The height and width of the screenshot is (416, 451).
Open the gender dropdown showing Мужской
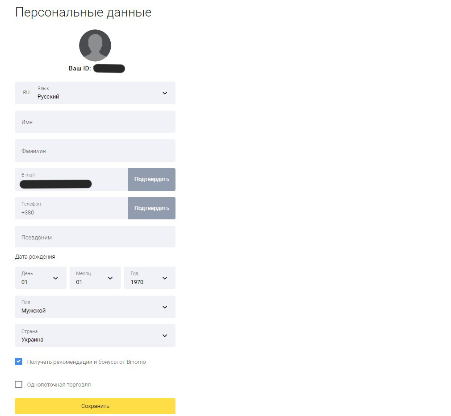(95, 307)
